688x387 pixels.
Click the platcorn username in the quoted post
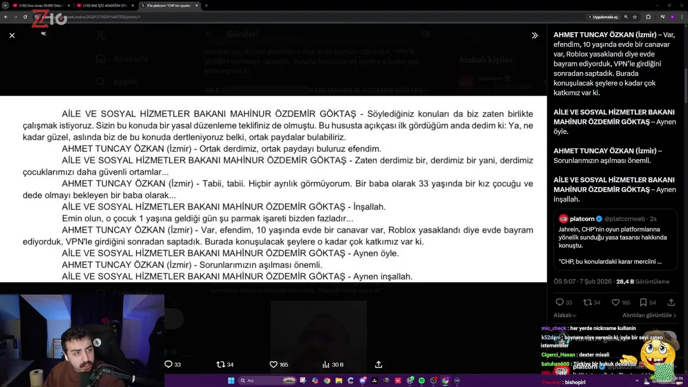click(583, 219)
